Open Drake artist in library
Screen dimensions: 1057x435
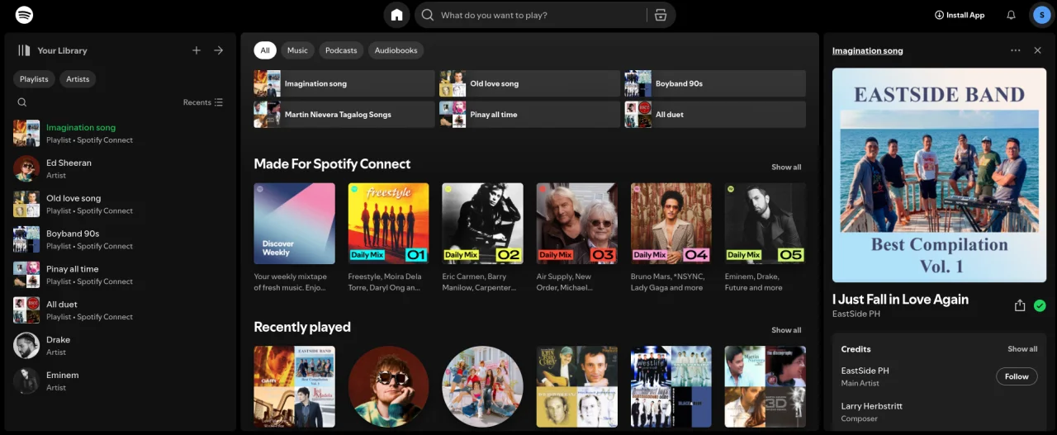click(x=118, y=345)
